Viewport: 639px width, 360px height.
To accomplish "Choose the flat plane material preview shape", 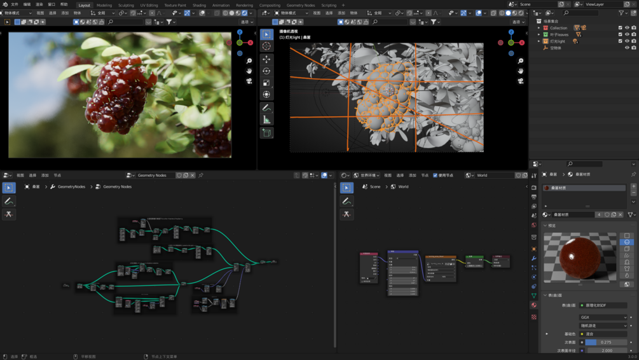I will 627,235.
